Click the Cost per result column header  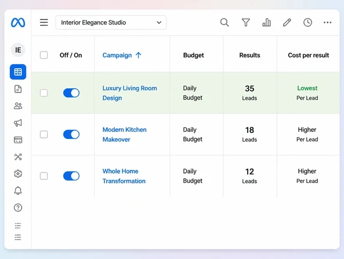pyautogui.click(x=308, y=55)
